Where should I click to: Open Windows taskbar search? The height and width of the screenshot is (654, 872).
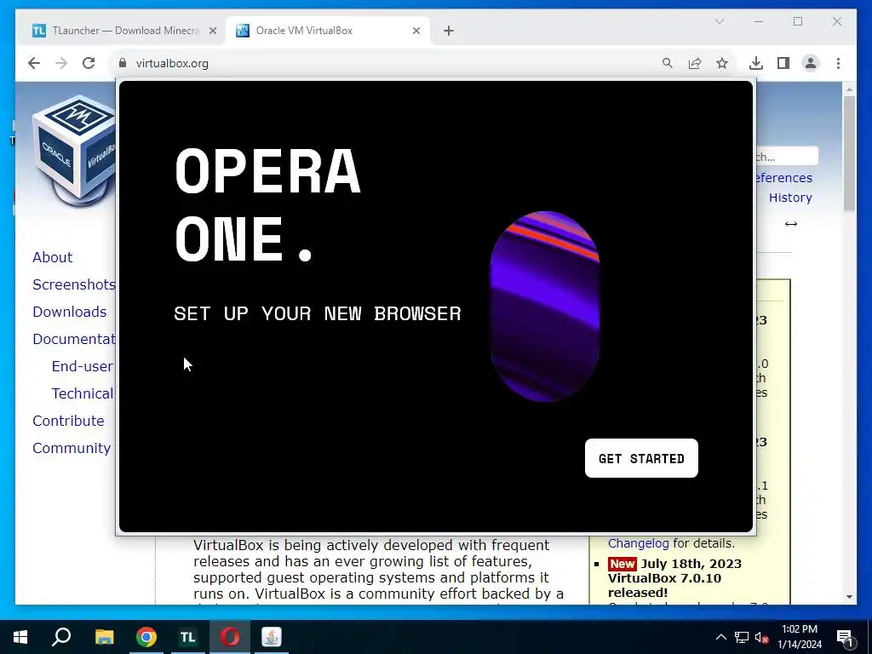pos(61,637)
